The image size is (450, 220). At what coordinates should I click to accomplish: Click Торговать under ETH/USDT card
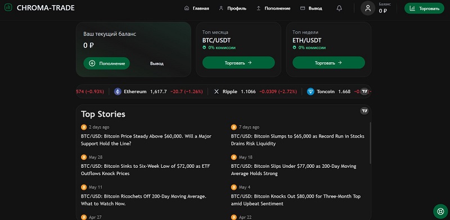pyautogui.click(x=328, y=62)
